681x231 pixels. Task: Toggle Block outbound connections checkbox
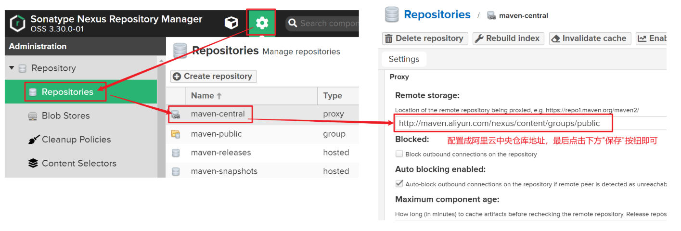tap(399, 154)
